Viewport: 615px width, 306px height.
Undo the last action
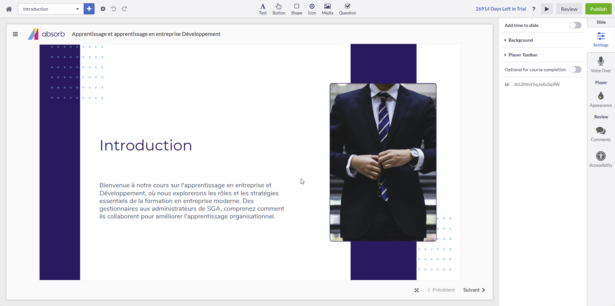pyautogui.click(x=114, y=9)
